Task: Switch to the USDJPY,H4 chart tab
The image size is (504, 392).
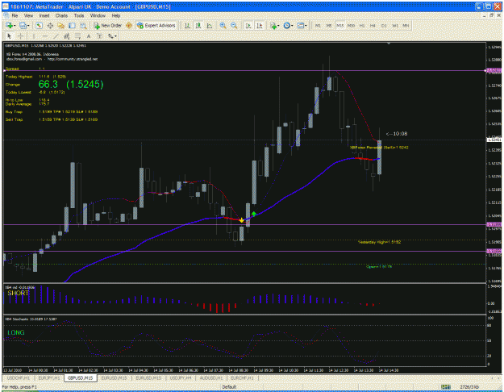Action: coord(181,377)
